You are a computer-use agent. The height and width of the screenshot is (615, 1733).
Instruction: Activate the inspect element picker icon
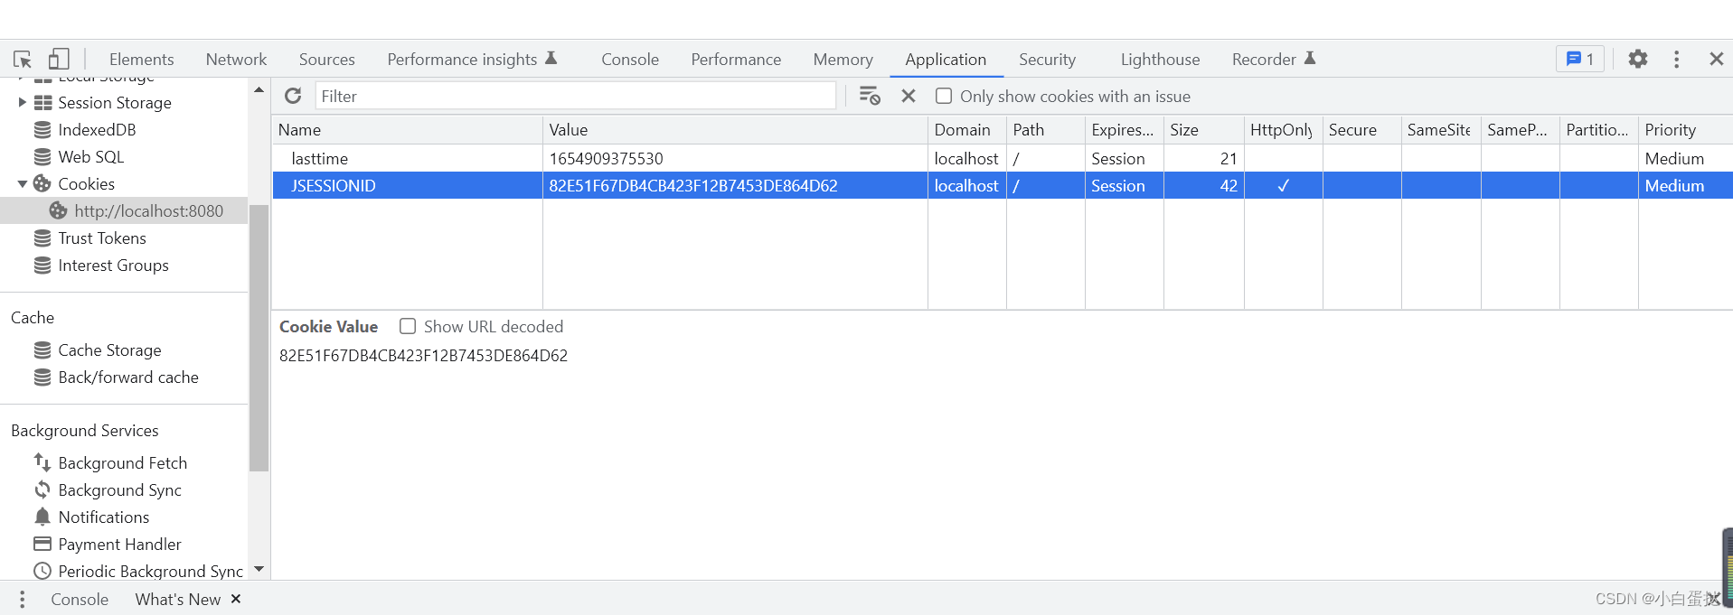(x=23, y=60)
